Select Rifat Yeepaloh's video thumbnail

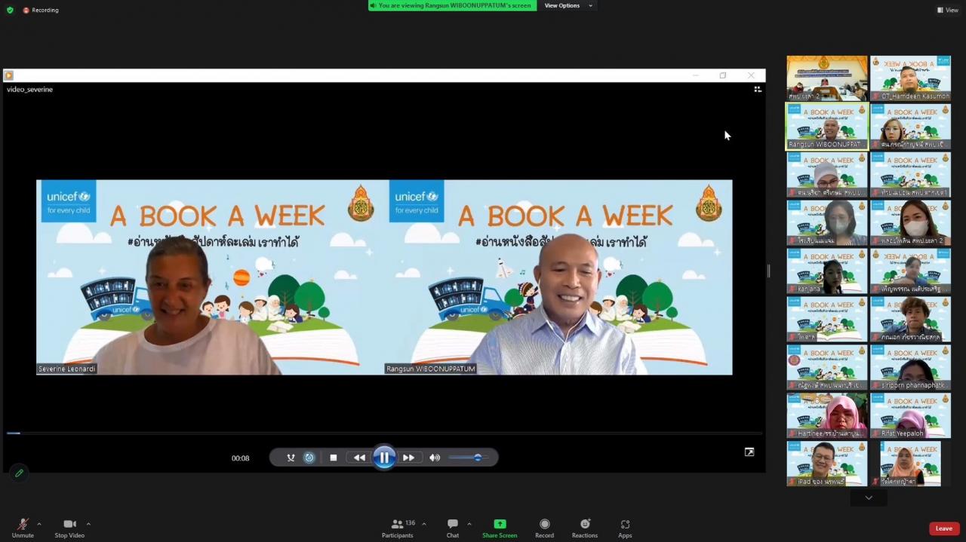click(x=910, y=416)
